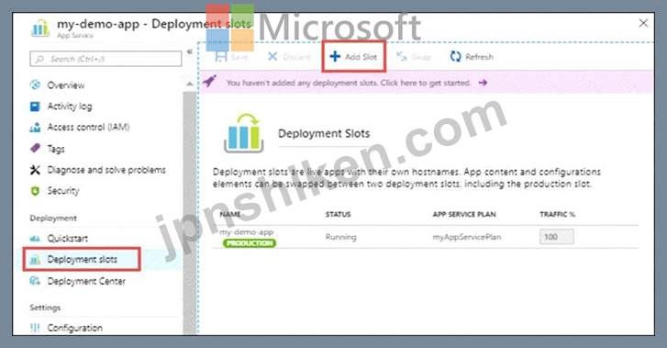Click the myAppServicePlan cell
The height and width of the screenshot is (348, 667).
(467, 237)
